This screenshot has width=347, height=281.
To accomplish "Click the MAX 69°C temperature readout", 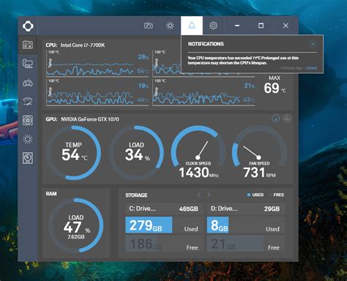I will (x=275, y=85).
